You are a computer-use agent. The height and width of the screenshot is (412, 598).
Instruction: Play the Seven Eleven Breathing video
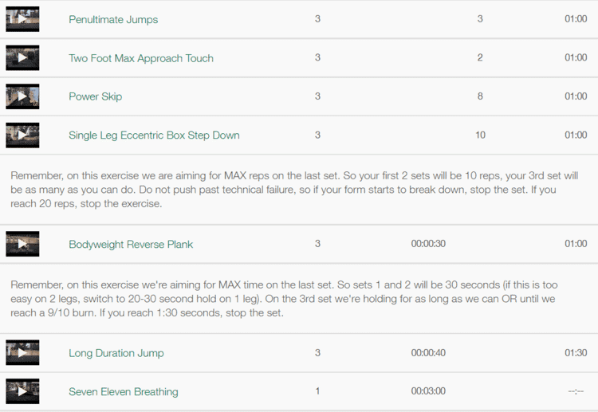22,391
